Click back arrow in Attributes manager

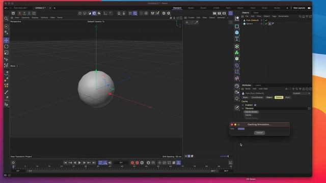click(x=287, y=89)
